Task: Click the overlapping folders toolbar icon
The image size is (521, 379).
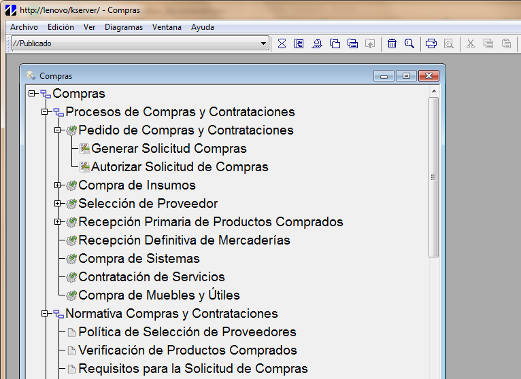Action: tap(335, 43)
